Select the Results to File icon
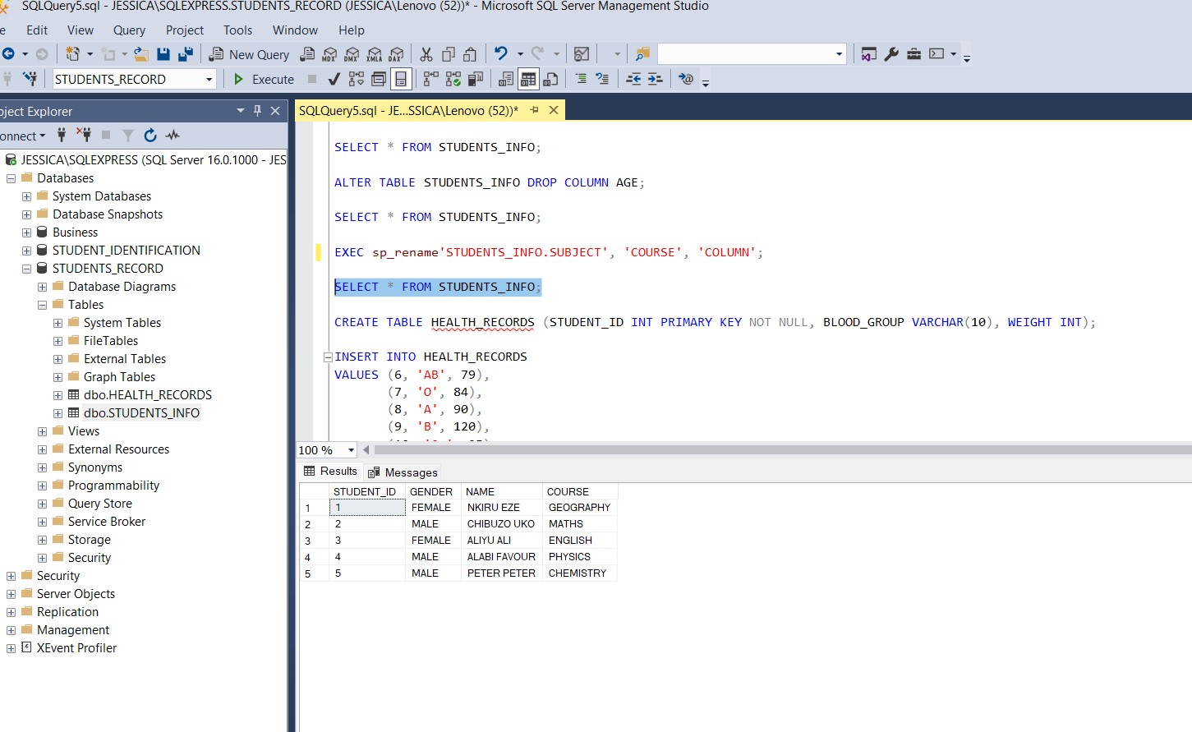The width and height of the screenshot is (1192, 732). click(x=550, y=79)
